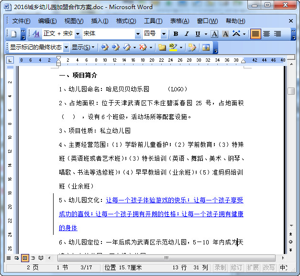
Task: Go to next page button
Action: click(291, 250)
